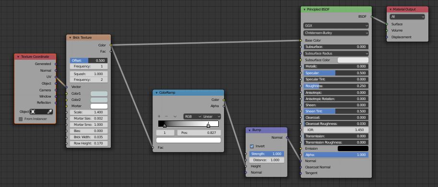The image size is (438, 187).
Task: Click the Brick Texture Color output socket
Action: pos(111,45)
